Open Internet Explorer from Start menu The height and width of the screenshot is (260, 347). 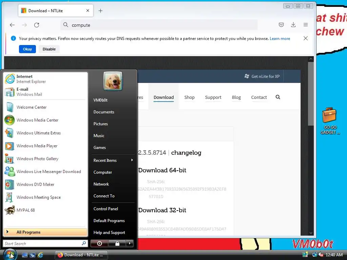pos(45,79)
